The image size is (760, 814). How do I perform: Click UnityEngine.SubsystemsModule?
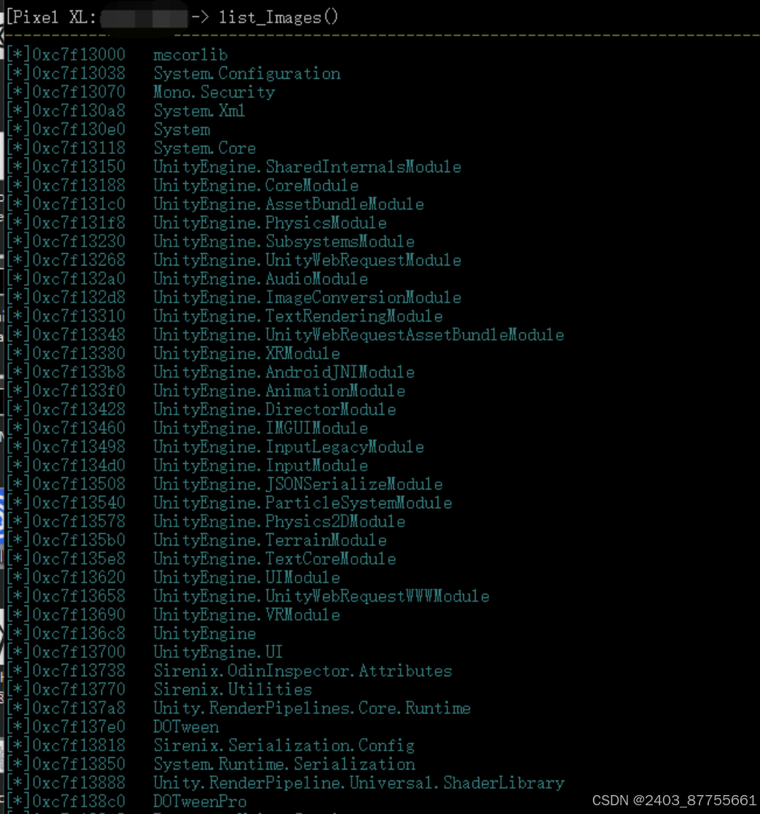[x=284, y=242]
